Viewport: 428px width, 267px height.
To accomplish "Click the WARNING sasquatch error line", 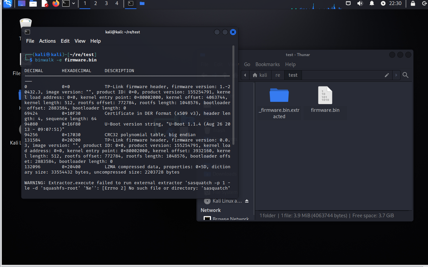I will coord(127,186).
